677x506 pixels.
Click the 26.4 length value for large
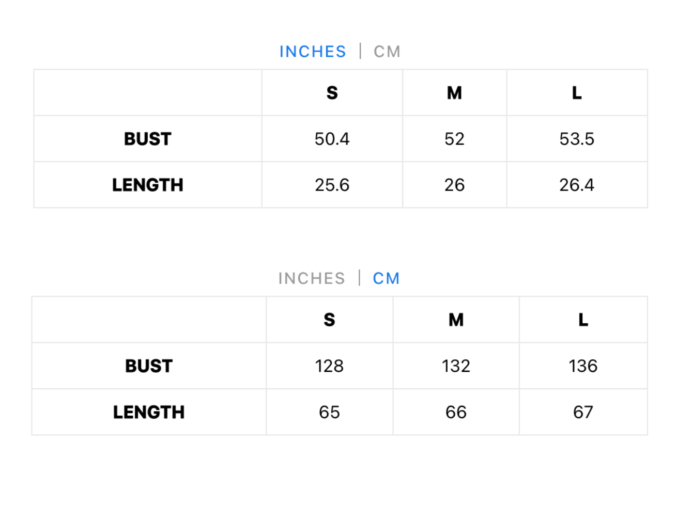577,185
